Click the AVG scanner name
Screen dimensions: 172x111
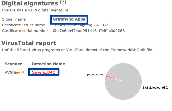(x=9, y=72)
